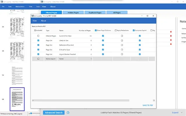Click the Type column header

pyautogui.click(x=48, y=30)
